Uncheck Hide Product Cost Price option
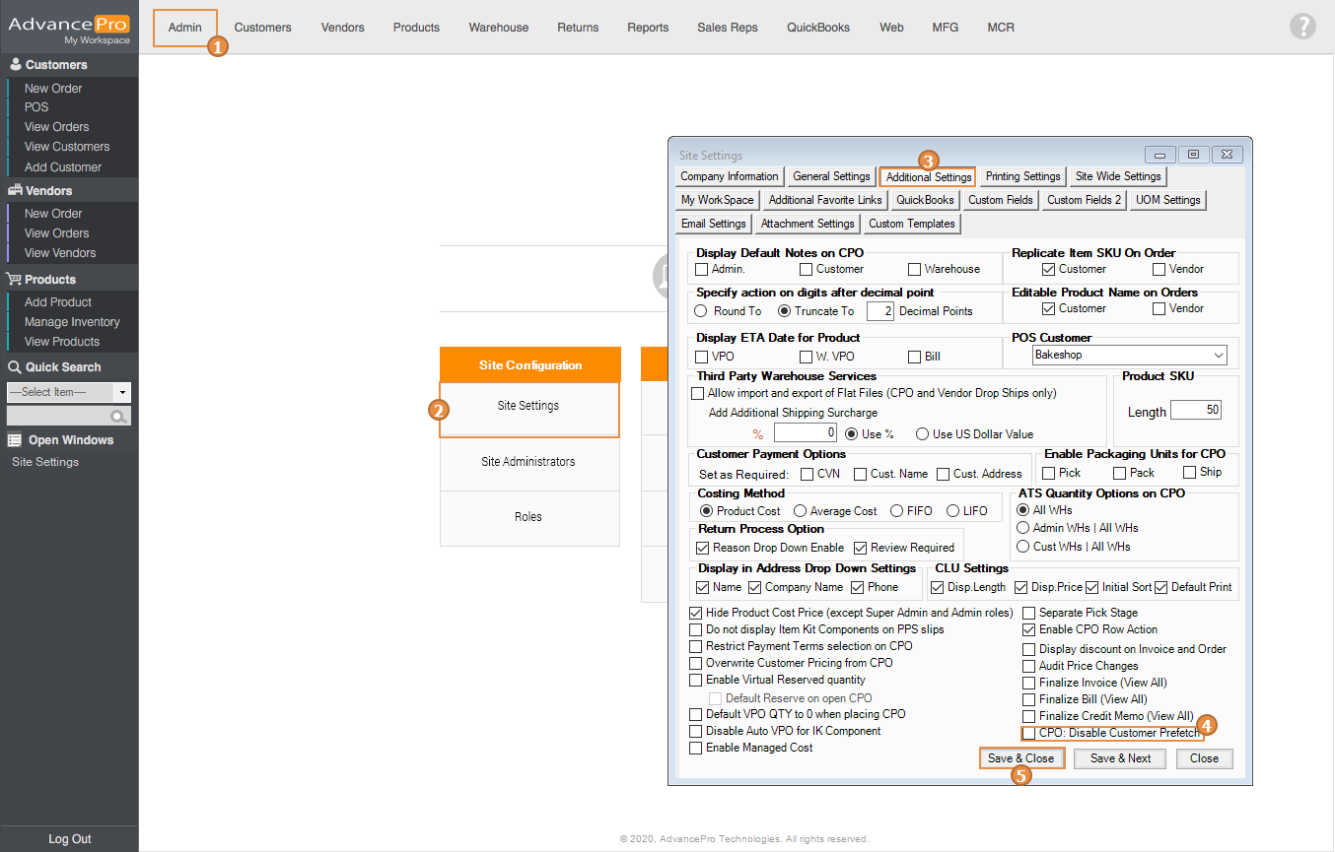This screenshot has width=1335, height=852. [x=697, y=613]
